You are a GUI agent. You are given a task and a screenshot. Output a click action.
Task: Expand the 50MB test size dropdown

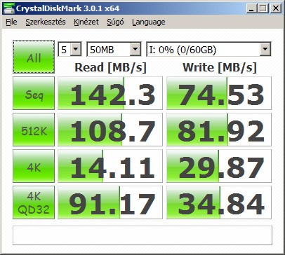(135, 49)
